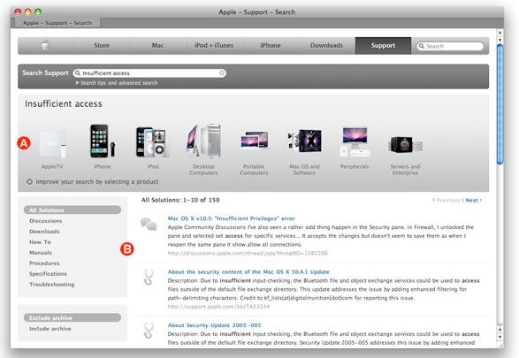Click the Desktop Computers label text
Viewport: 519px width, 358px height.
tap(203, 170)
